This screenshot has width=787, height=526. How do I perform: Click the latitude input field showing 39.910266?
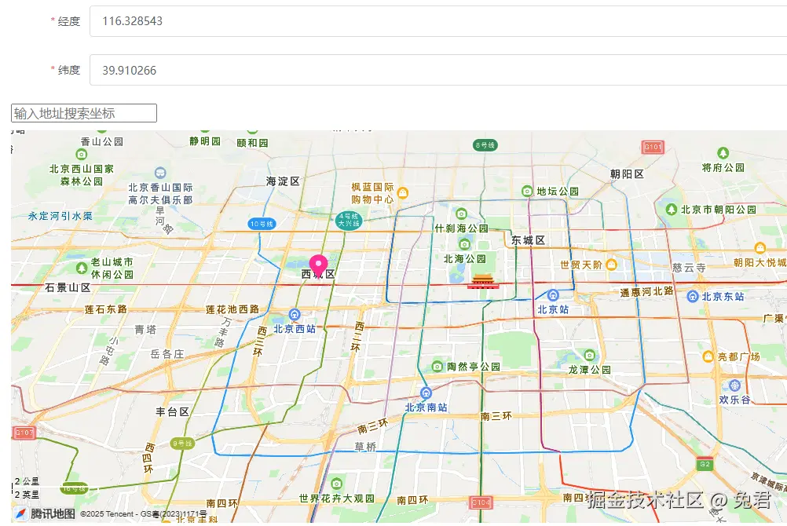point(438,70)
